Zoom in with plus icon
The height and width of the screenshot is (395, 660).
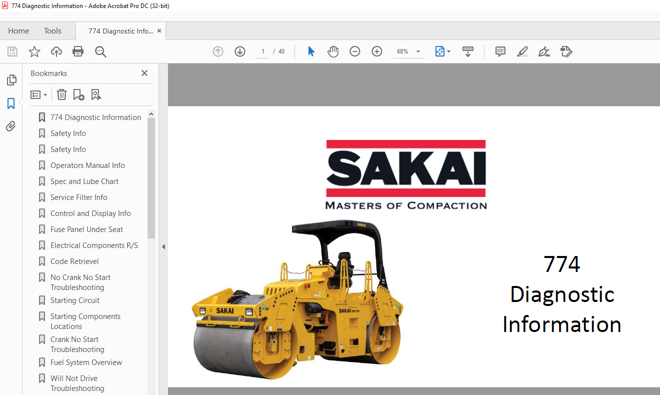[377, 51]
